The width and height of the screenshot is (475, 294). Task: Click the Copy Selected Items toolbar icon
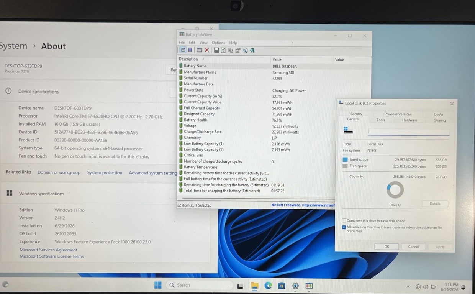[231, 50]
